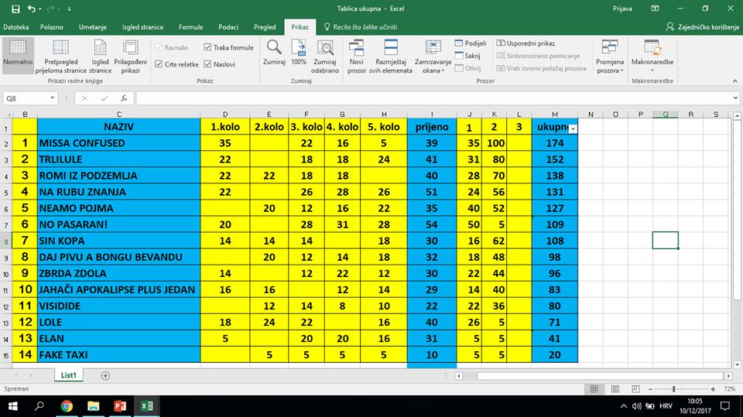Click the Zumiraj magnifier icon

[274, 48]
